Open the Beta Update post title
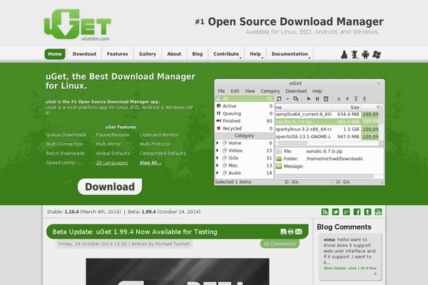Image resolution: width=428 pixels, height=285 pixels. click(x=135, y=232)
